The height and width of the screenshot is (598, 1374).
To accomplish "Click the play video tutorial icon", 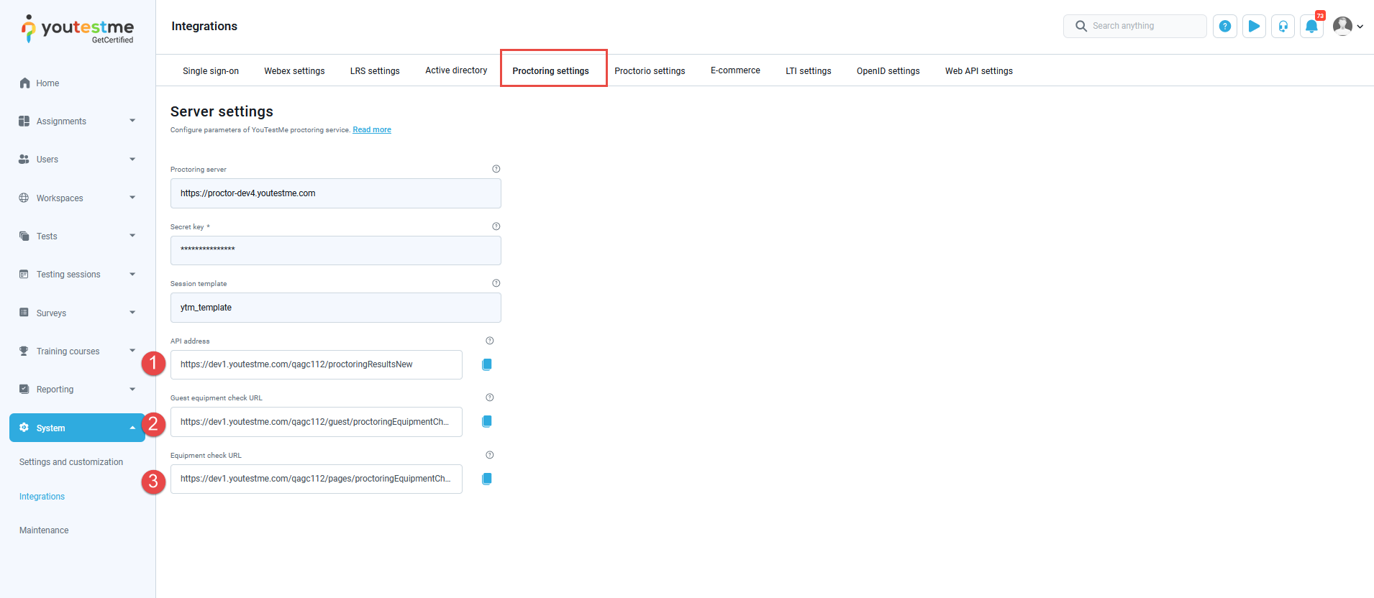I will coord(1254,27).
